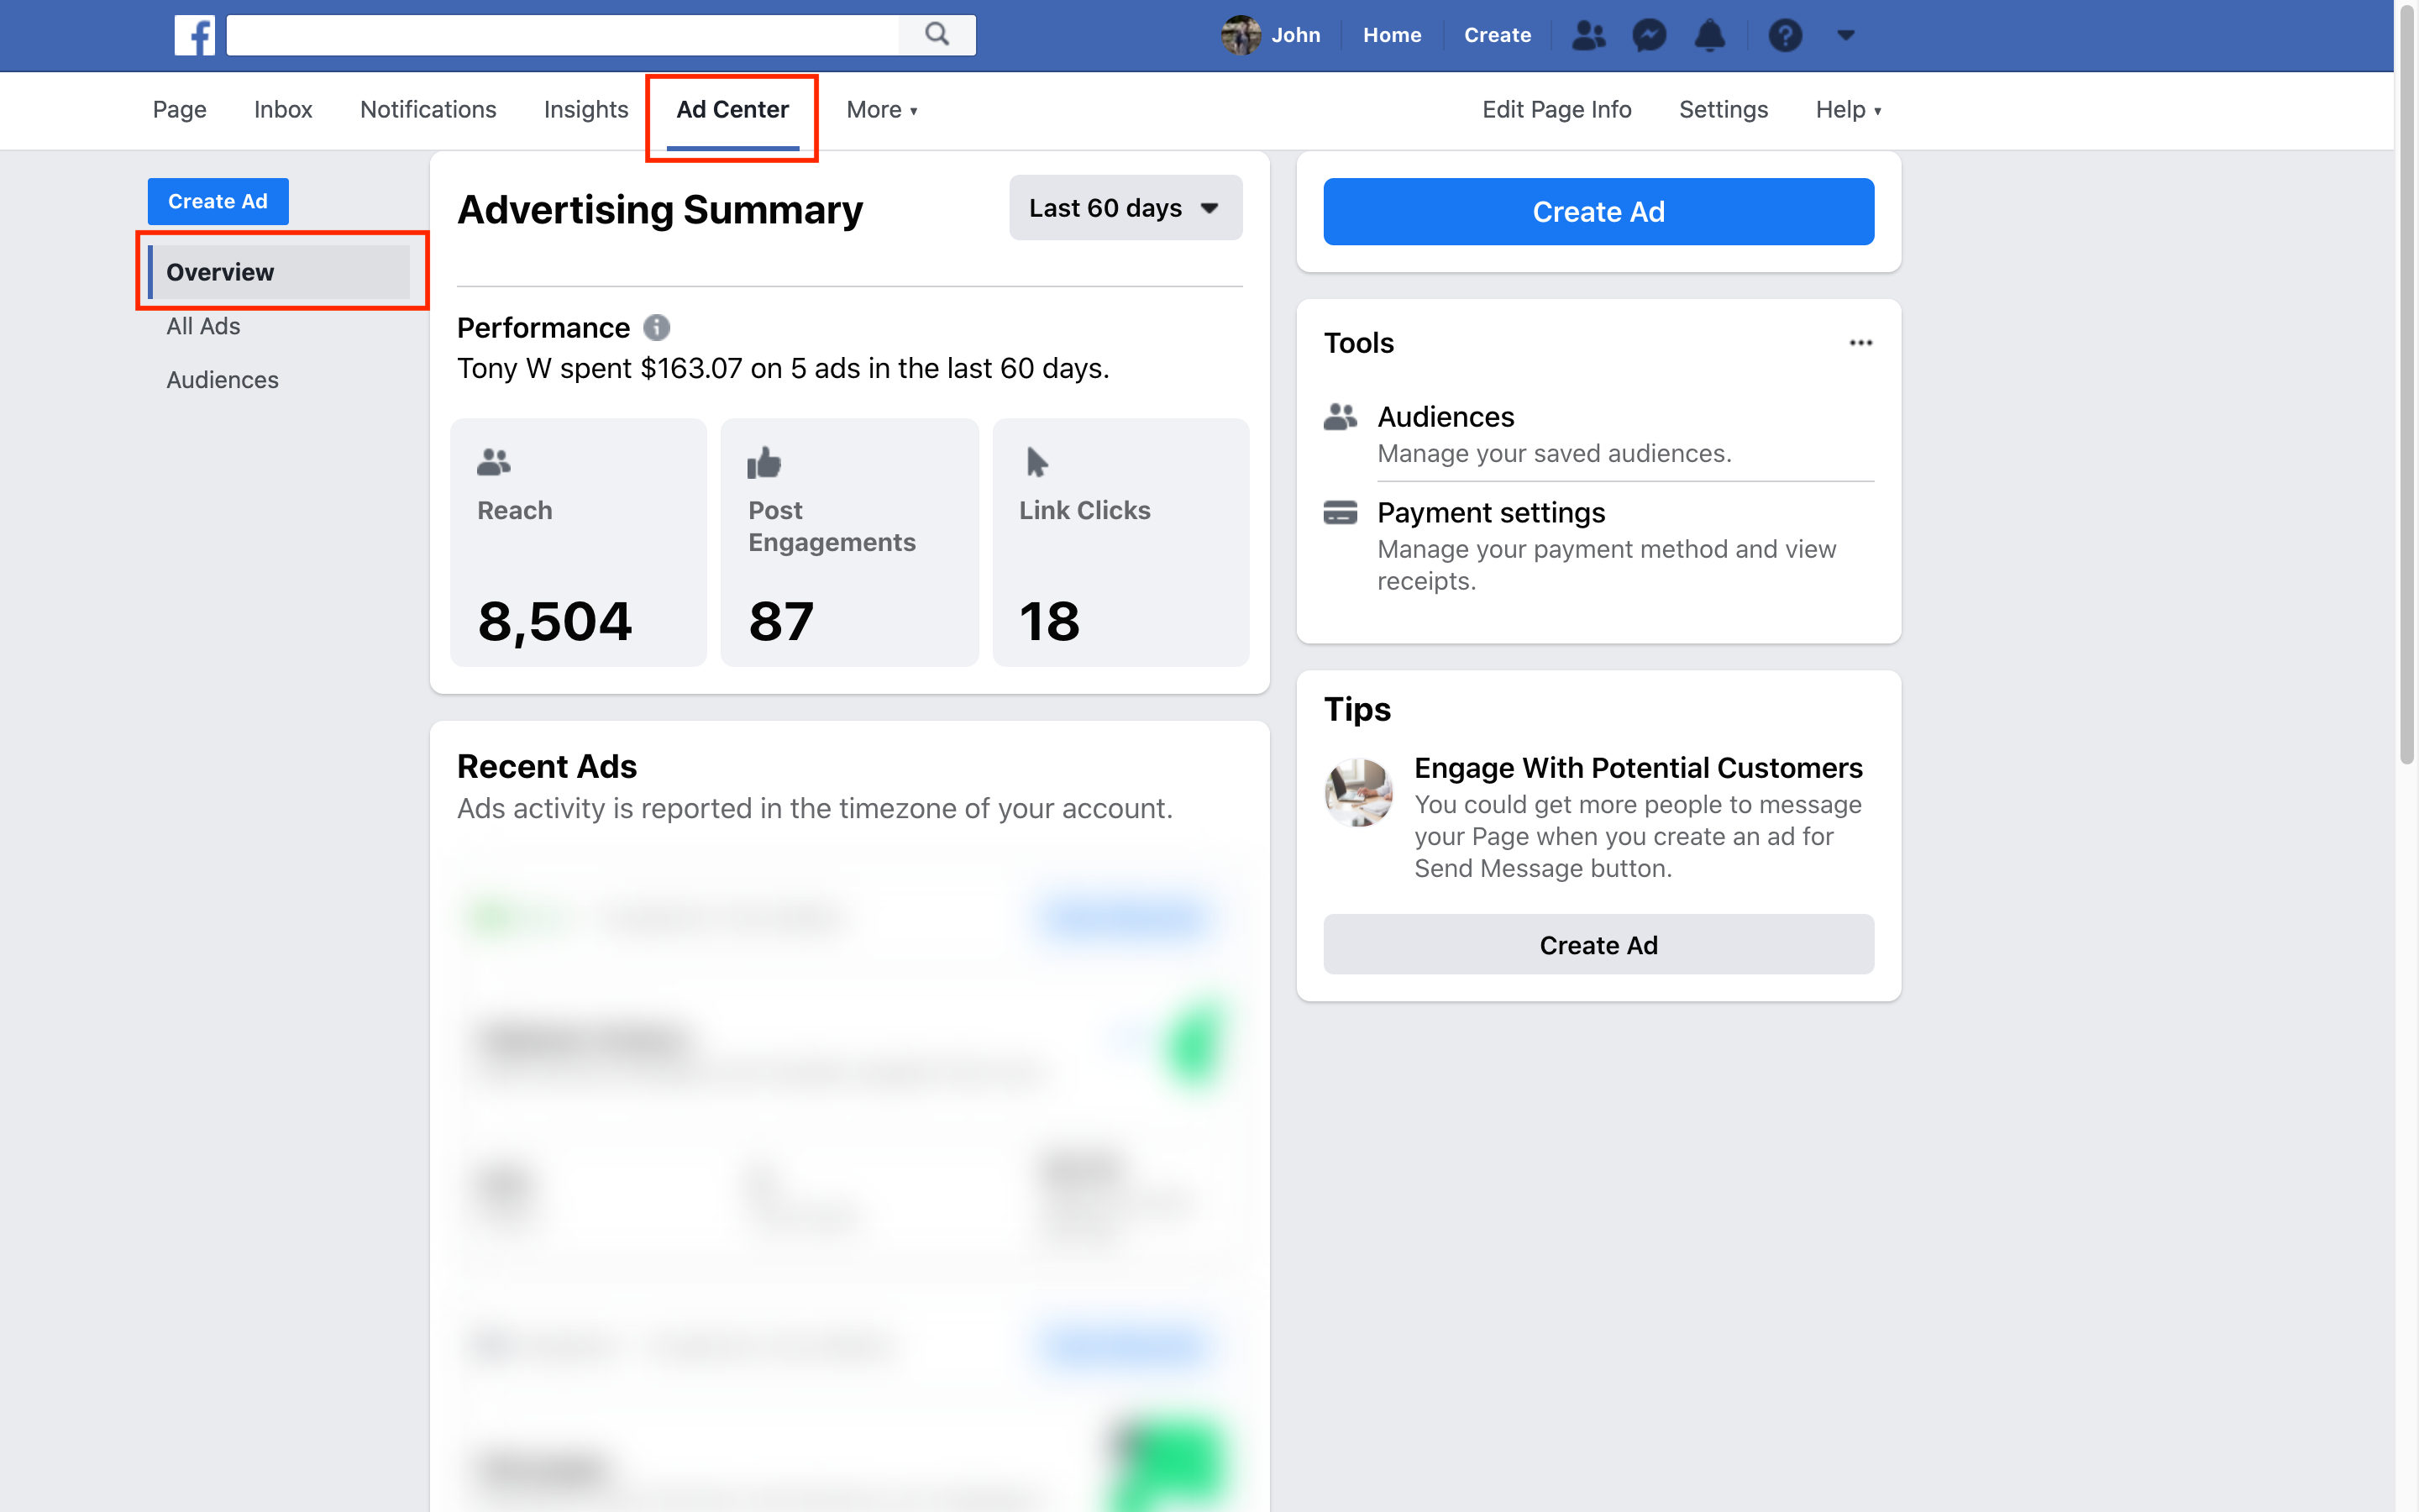Open the friend requests icon
The width and height of the screenshot is (2419, 1512).
(x=1588, y=35)
